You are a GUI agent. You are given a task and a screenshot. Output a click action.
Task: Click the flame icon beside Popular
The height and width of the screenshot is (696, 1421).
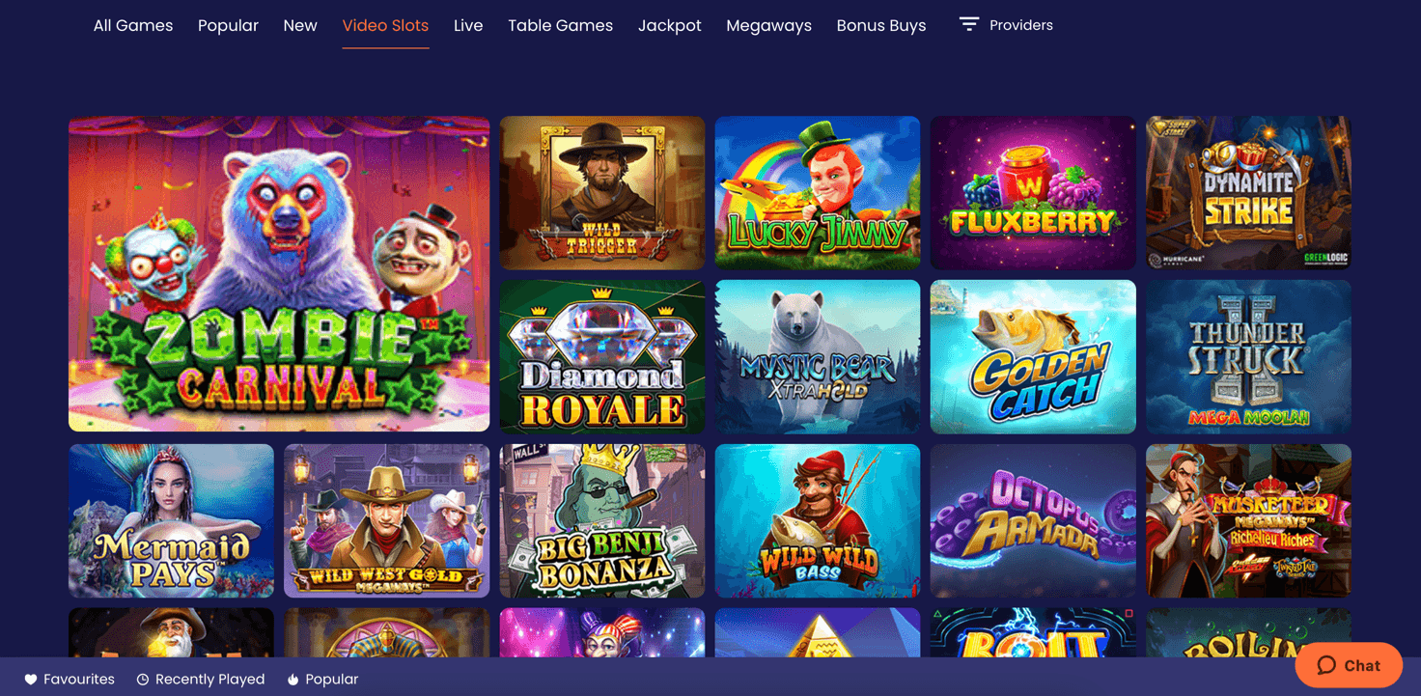[x=293, y=680]
